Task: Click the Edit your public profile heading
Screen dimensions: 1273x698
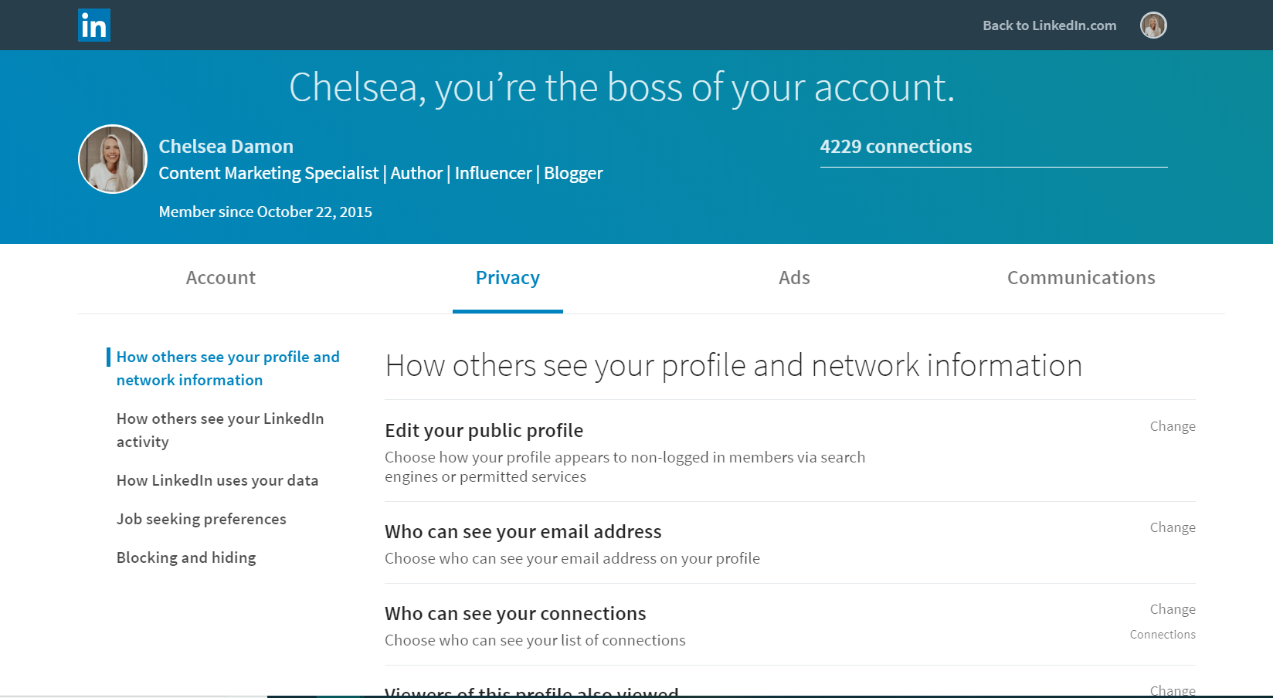Action: 484,431
